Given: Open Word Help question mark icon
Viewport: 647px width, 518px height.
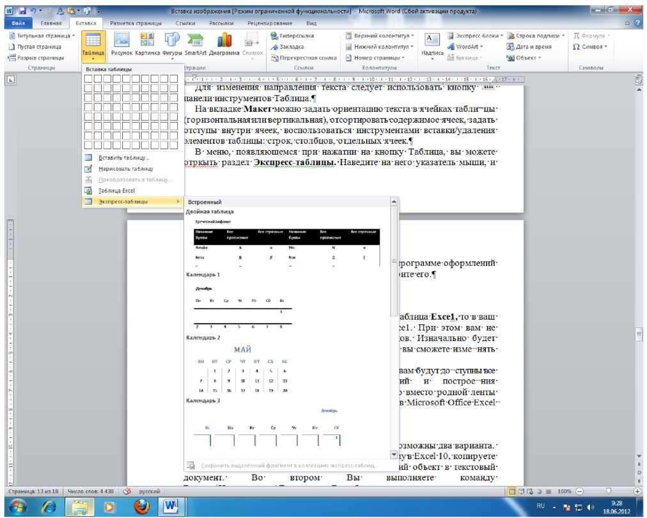Looking at the screenshot, I should [638, 24].
